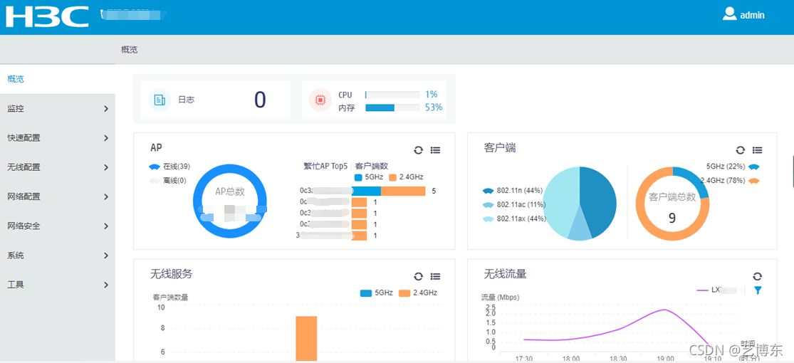Click the 内存 usage bar

pyautogui.click(x=392, y=107)
